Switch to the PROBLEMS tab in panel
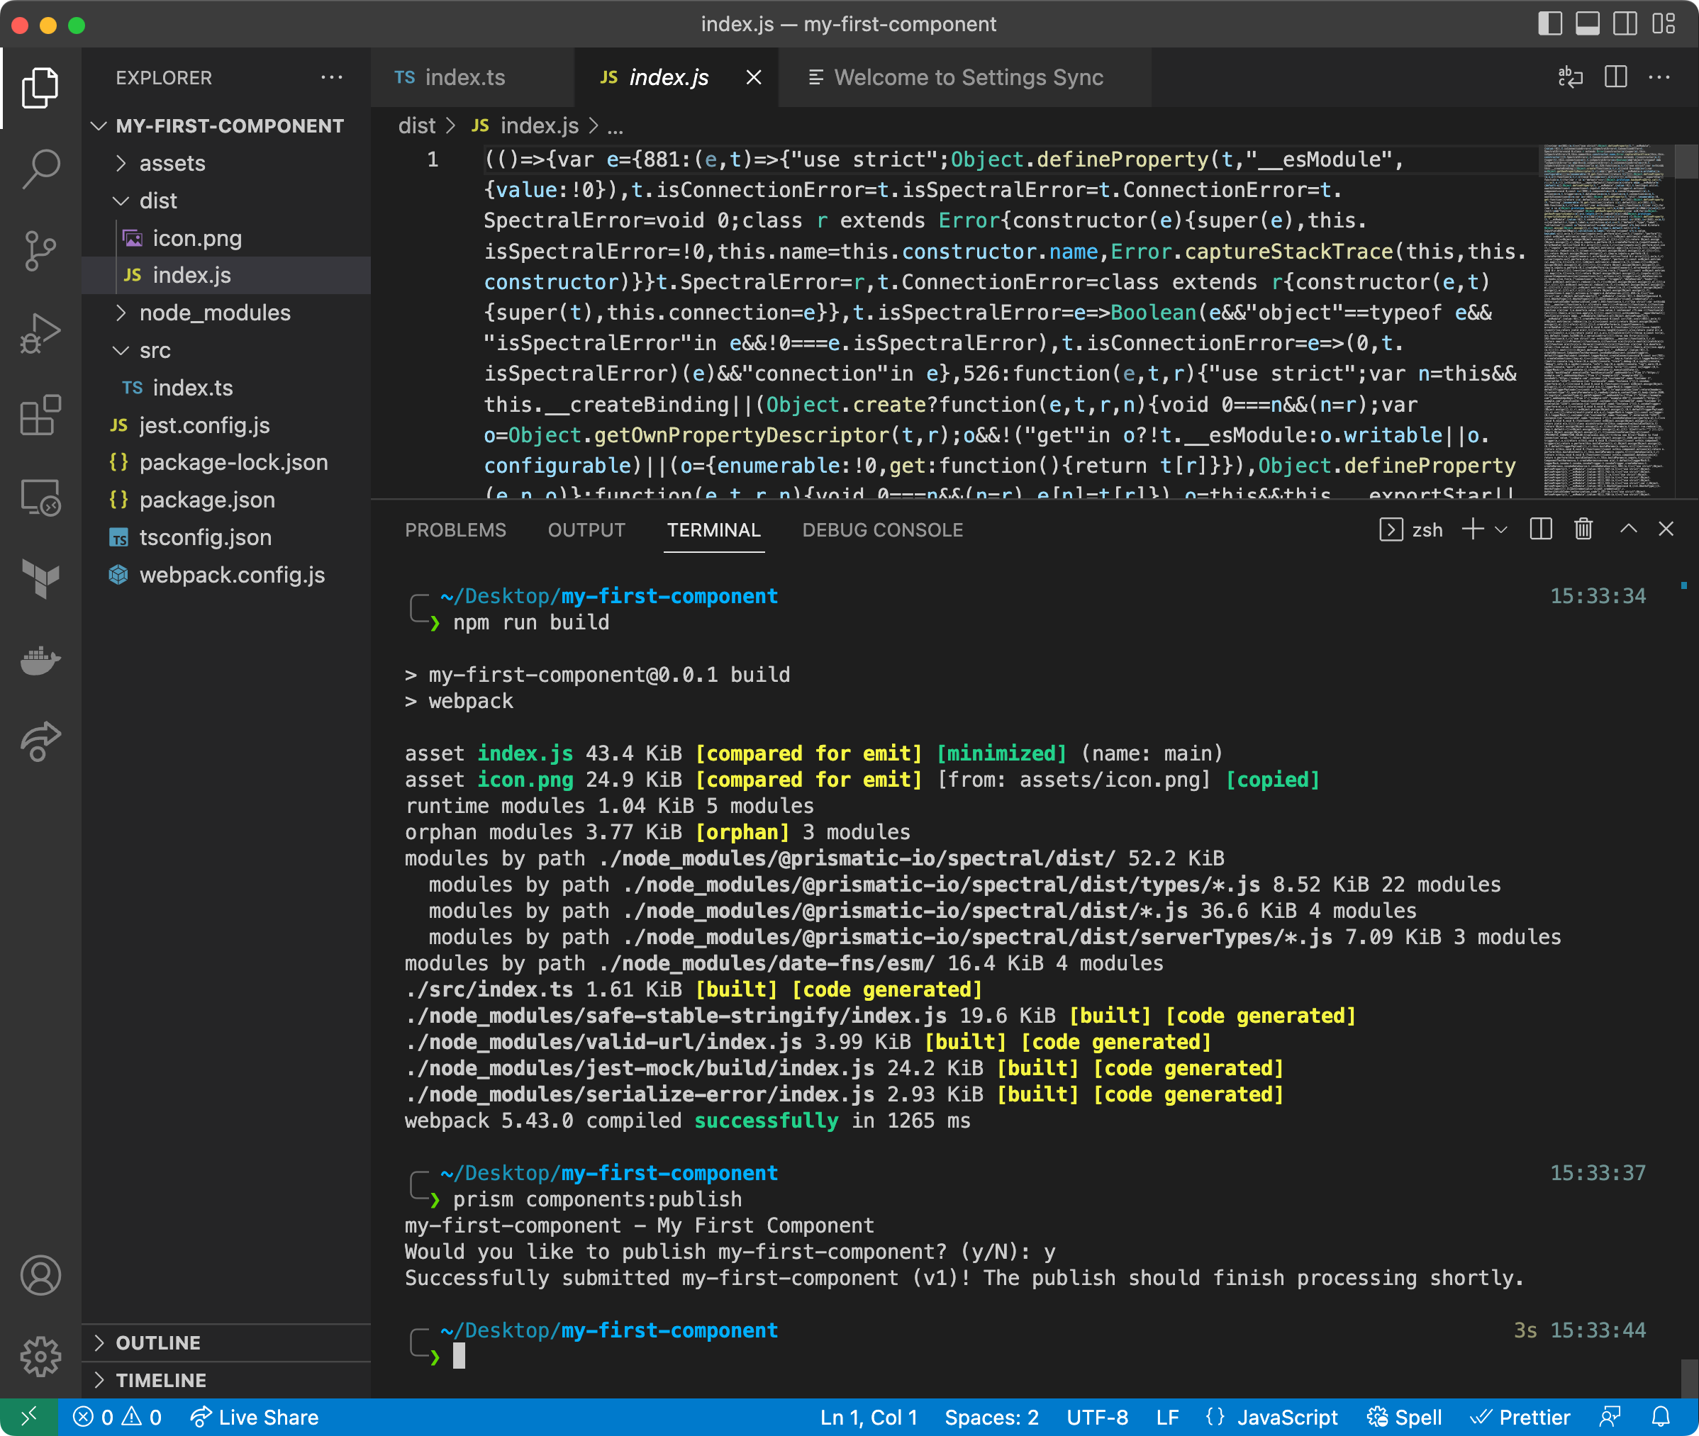This screenshot has height=1436, width=1699. pyautogui.click(x=453, y=530)
